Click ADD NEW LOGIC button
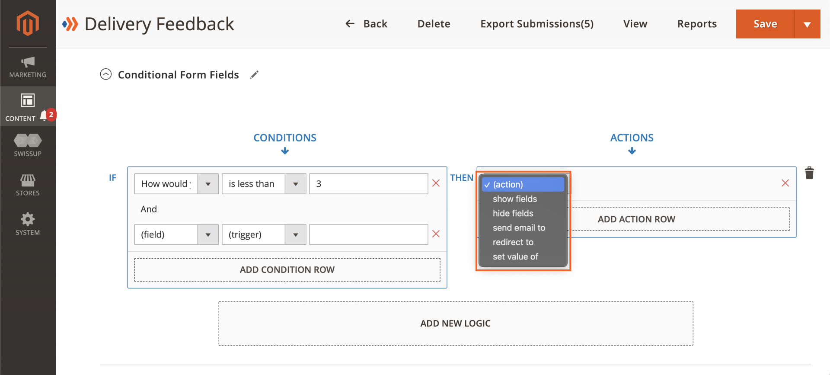The width and height of the screenshot is (830, 375). 456,324
